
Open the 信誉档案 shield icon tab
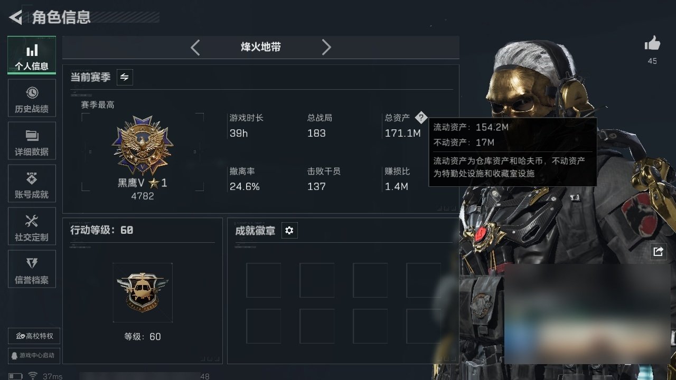(x=32, y=269)
